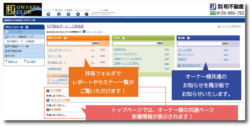Viewport: 252px width, 127px height.
Task: Open the セミナー一覧 folder link
Action: [x=55, y=56]
